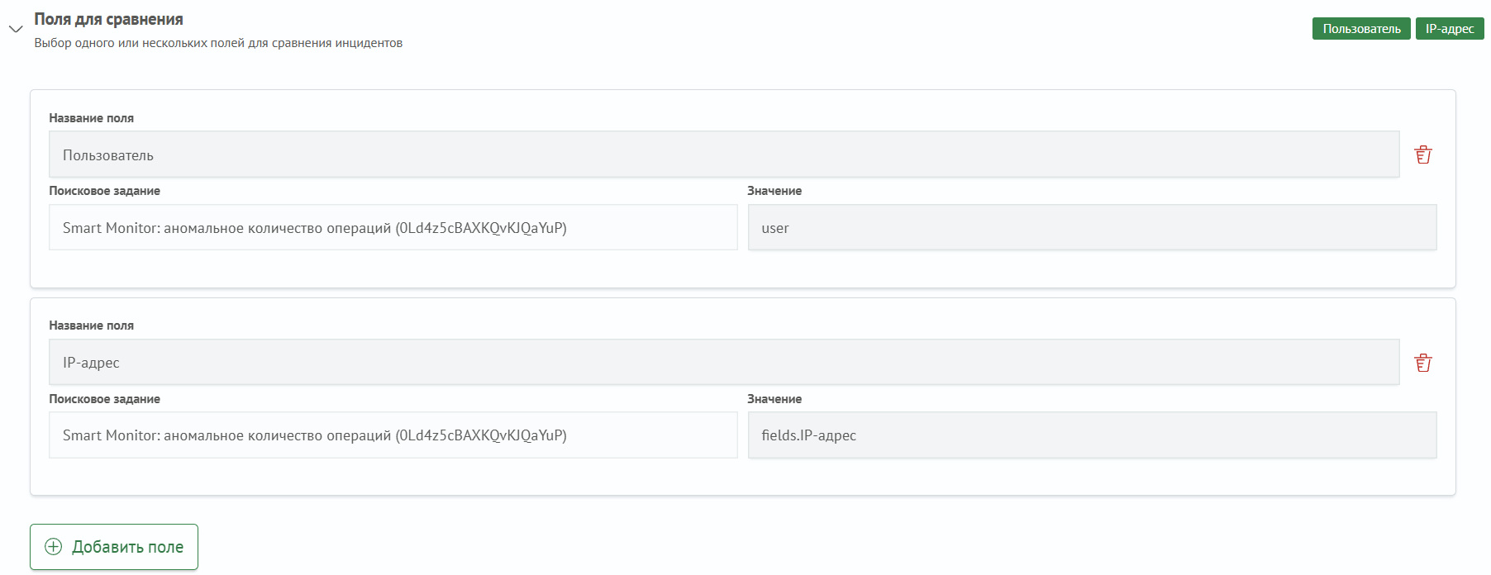Click Поисковое задание label in Пользователь card
The image size is (1491, 575).
[x=104, y=191]
